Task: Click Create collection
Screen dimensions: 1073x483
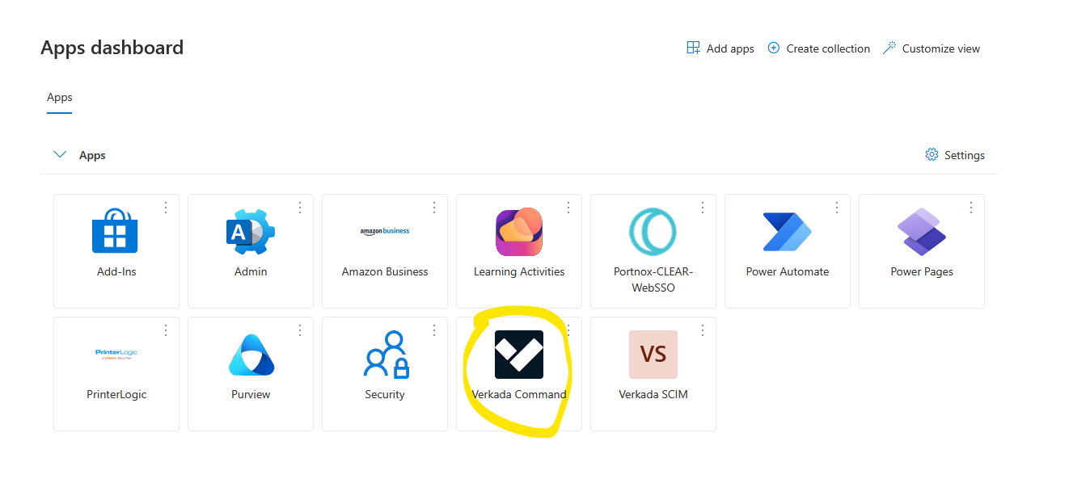Action: pos(818,48)
